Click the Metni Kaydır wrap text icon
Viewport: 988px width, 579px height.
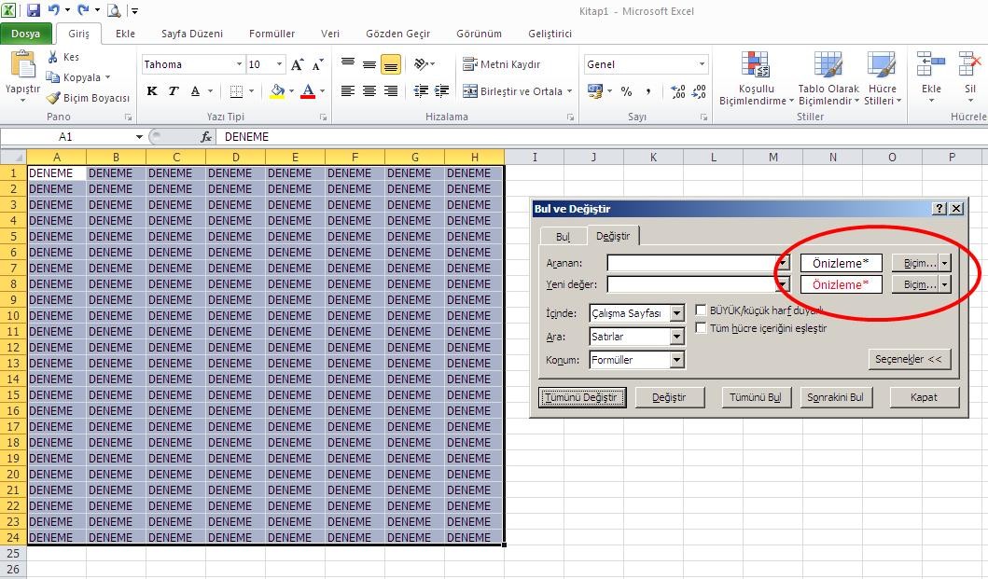pyautogui.click(x=469, y=64)
